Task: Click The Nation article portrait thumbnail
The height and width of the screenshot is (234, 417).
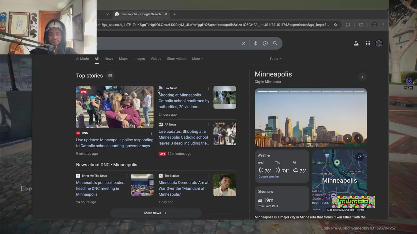Action: click(225, 185)
